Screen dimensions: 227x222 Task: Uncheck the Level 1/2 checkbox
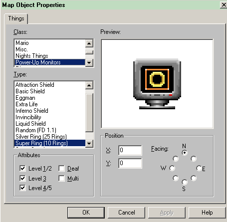22,168
